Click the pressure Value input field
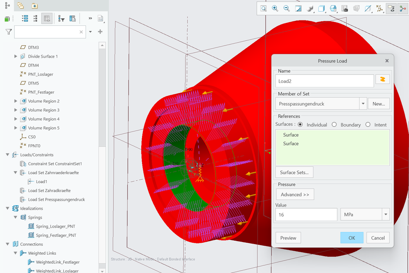The width and height of the screenshot is (409, 273). point(306,214)
